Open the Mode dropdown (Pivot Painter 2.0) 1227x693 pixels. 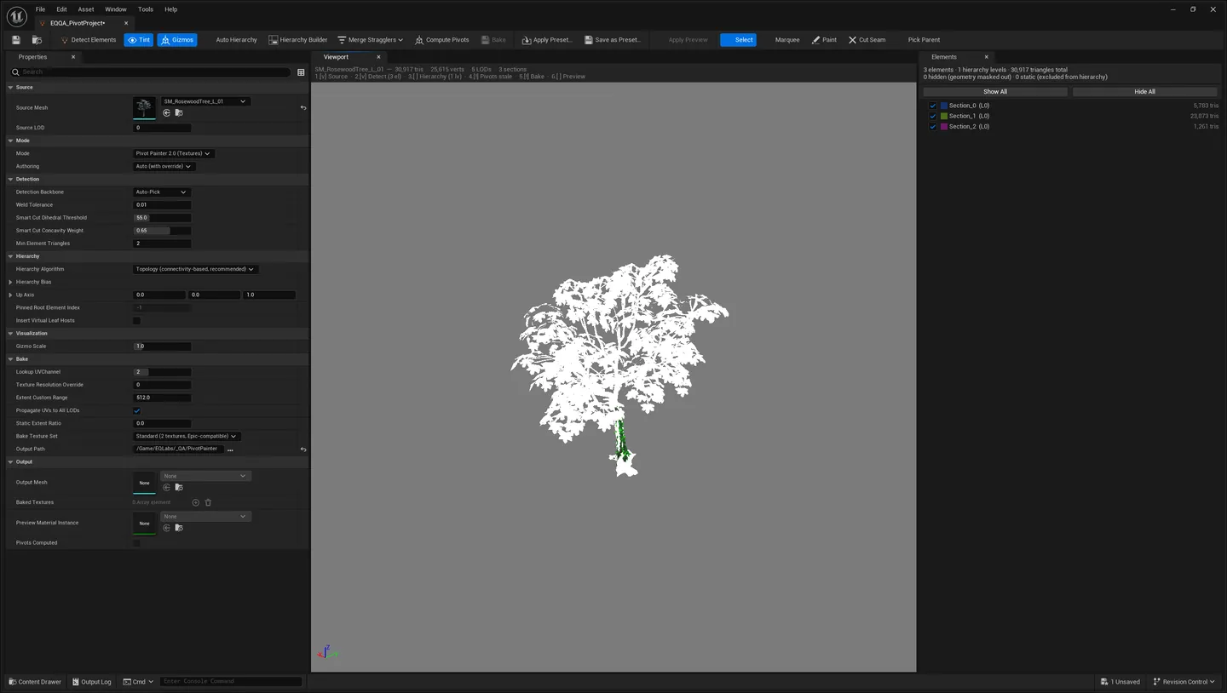174,153
